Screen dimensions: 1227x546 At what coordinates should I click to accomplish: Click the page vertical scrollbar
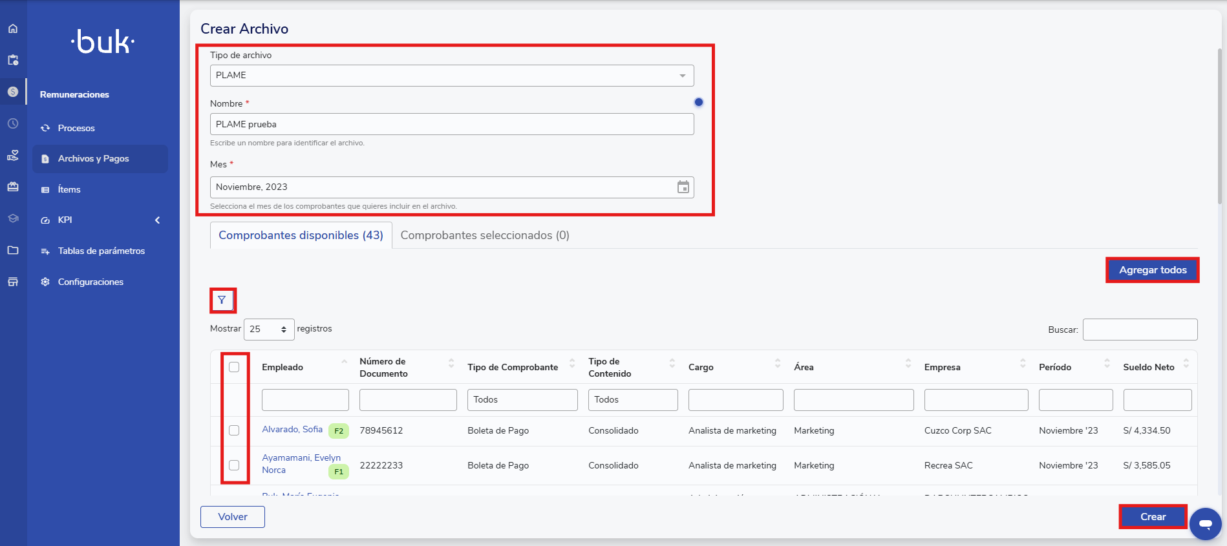1219,129
